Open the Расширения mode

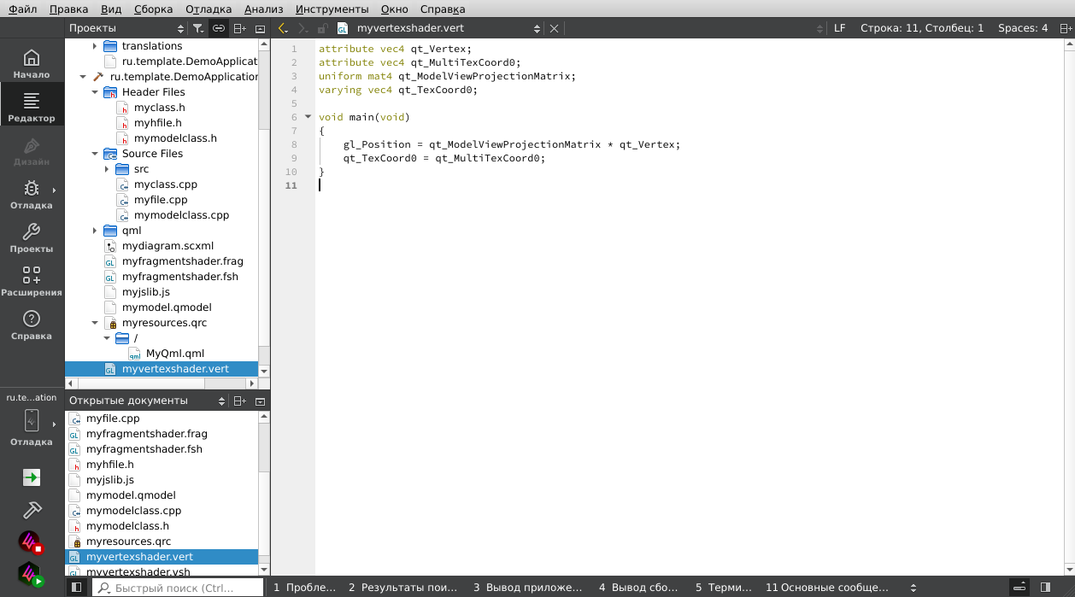32,282
